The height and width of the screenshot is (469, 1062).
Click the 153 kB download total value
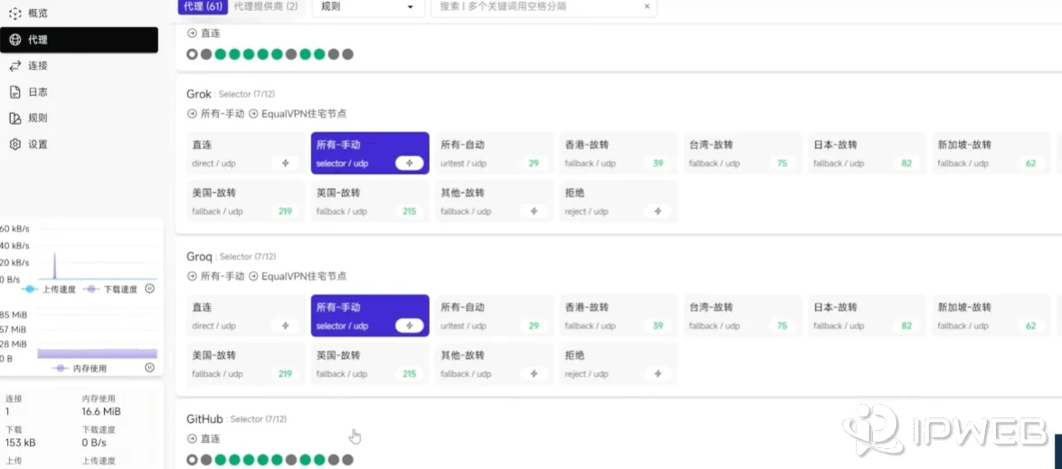(x=21, y=443)
